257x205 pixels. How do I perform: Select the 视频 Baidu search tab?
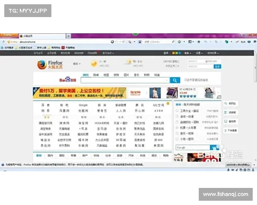coord(116,75)
